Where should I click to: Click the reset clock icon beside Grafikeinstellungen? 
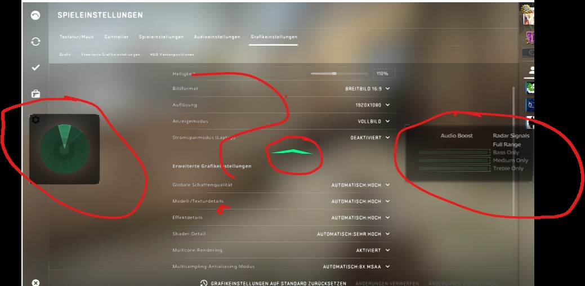[x=204, y=283]
